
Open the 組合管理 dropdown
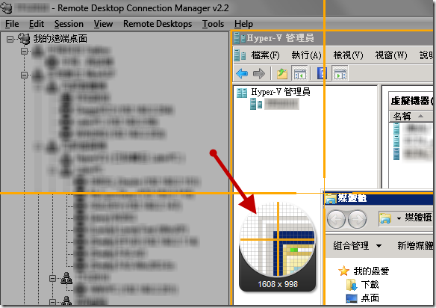(x=357, y=246)
